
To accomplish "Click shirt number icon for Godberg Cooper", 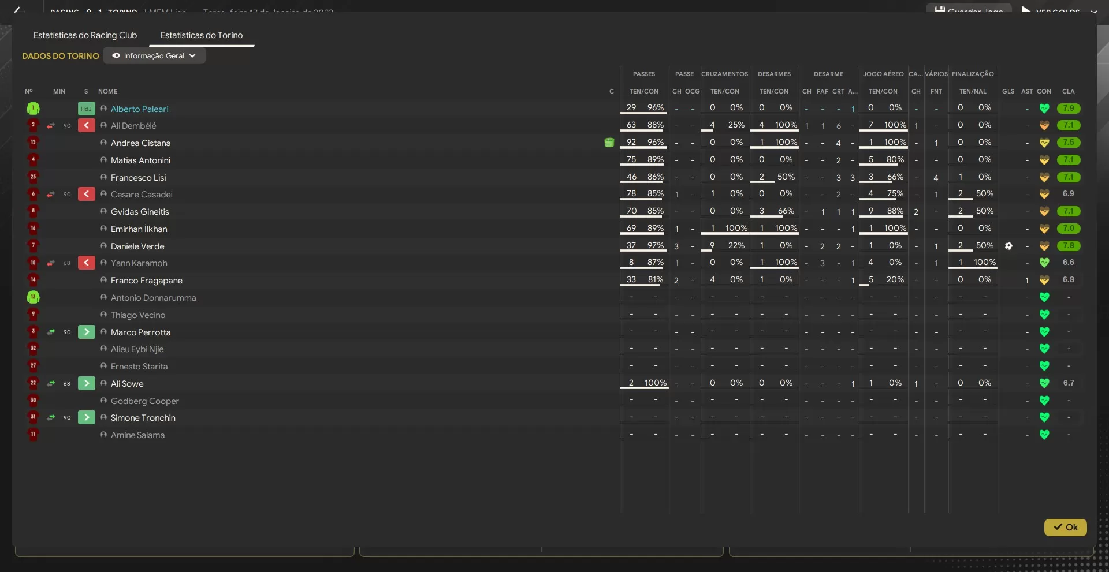I will pos(33,400).
